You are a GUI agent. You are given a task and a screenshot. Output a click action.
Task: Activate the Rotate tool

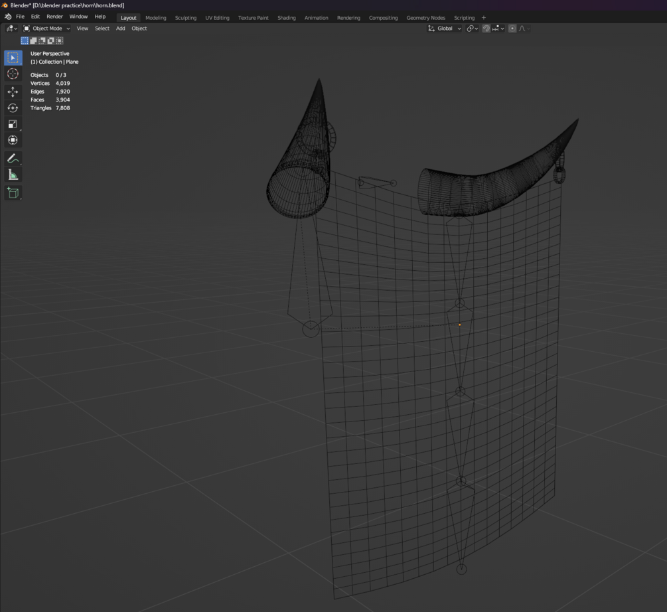click(x=13, y=108)
